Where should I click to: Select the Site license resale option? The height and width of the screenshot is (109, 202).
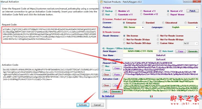(x=124, y=36)
